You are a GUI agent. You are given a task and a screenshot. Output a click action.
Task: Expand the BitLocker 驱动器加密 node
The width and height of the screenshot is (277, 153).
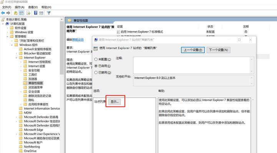click(x=17, y=53)
